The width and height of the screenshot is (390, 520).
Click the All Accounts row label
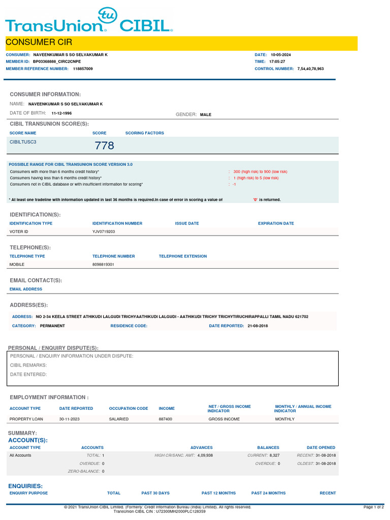(x=20, y=456)
